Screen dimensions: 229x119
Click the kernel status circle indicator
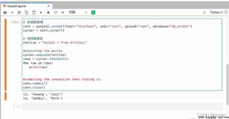pos(226,12)
